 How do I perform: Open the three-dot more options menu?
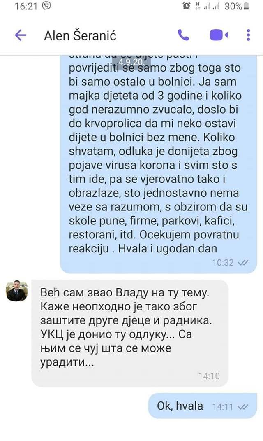coord(248,35)
